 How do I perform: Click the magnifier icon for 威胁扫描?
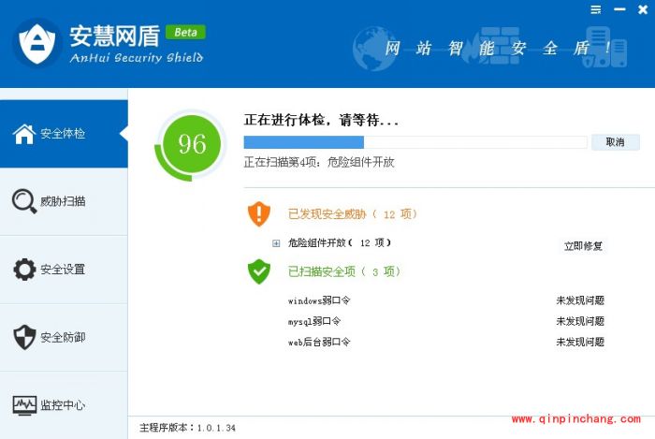[24, 201]
